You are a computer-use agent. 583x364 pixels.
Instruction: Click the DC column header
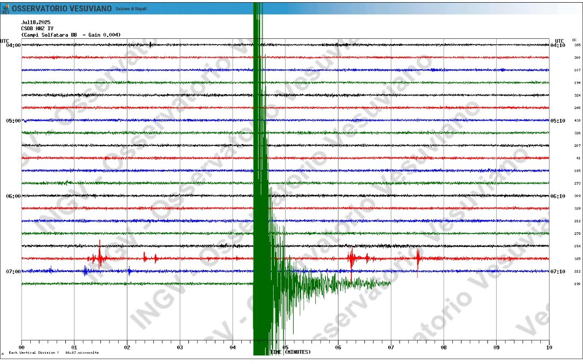(x=574, y=40)
